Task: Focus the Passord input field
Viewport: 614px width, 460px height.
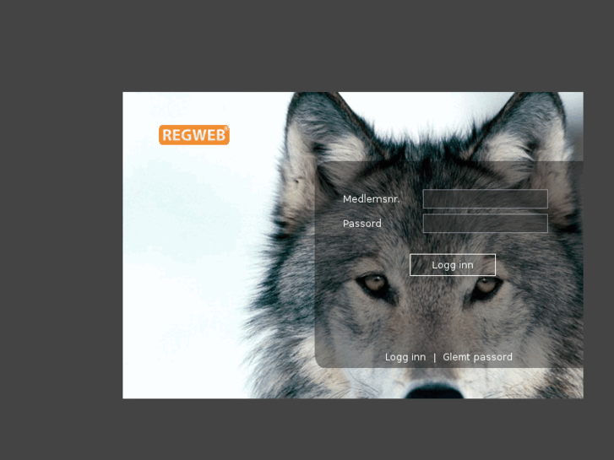Action: 485,223
